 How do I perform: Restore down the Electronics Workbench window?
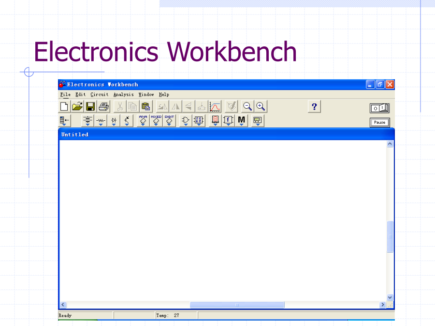pos(380,85)
